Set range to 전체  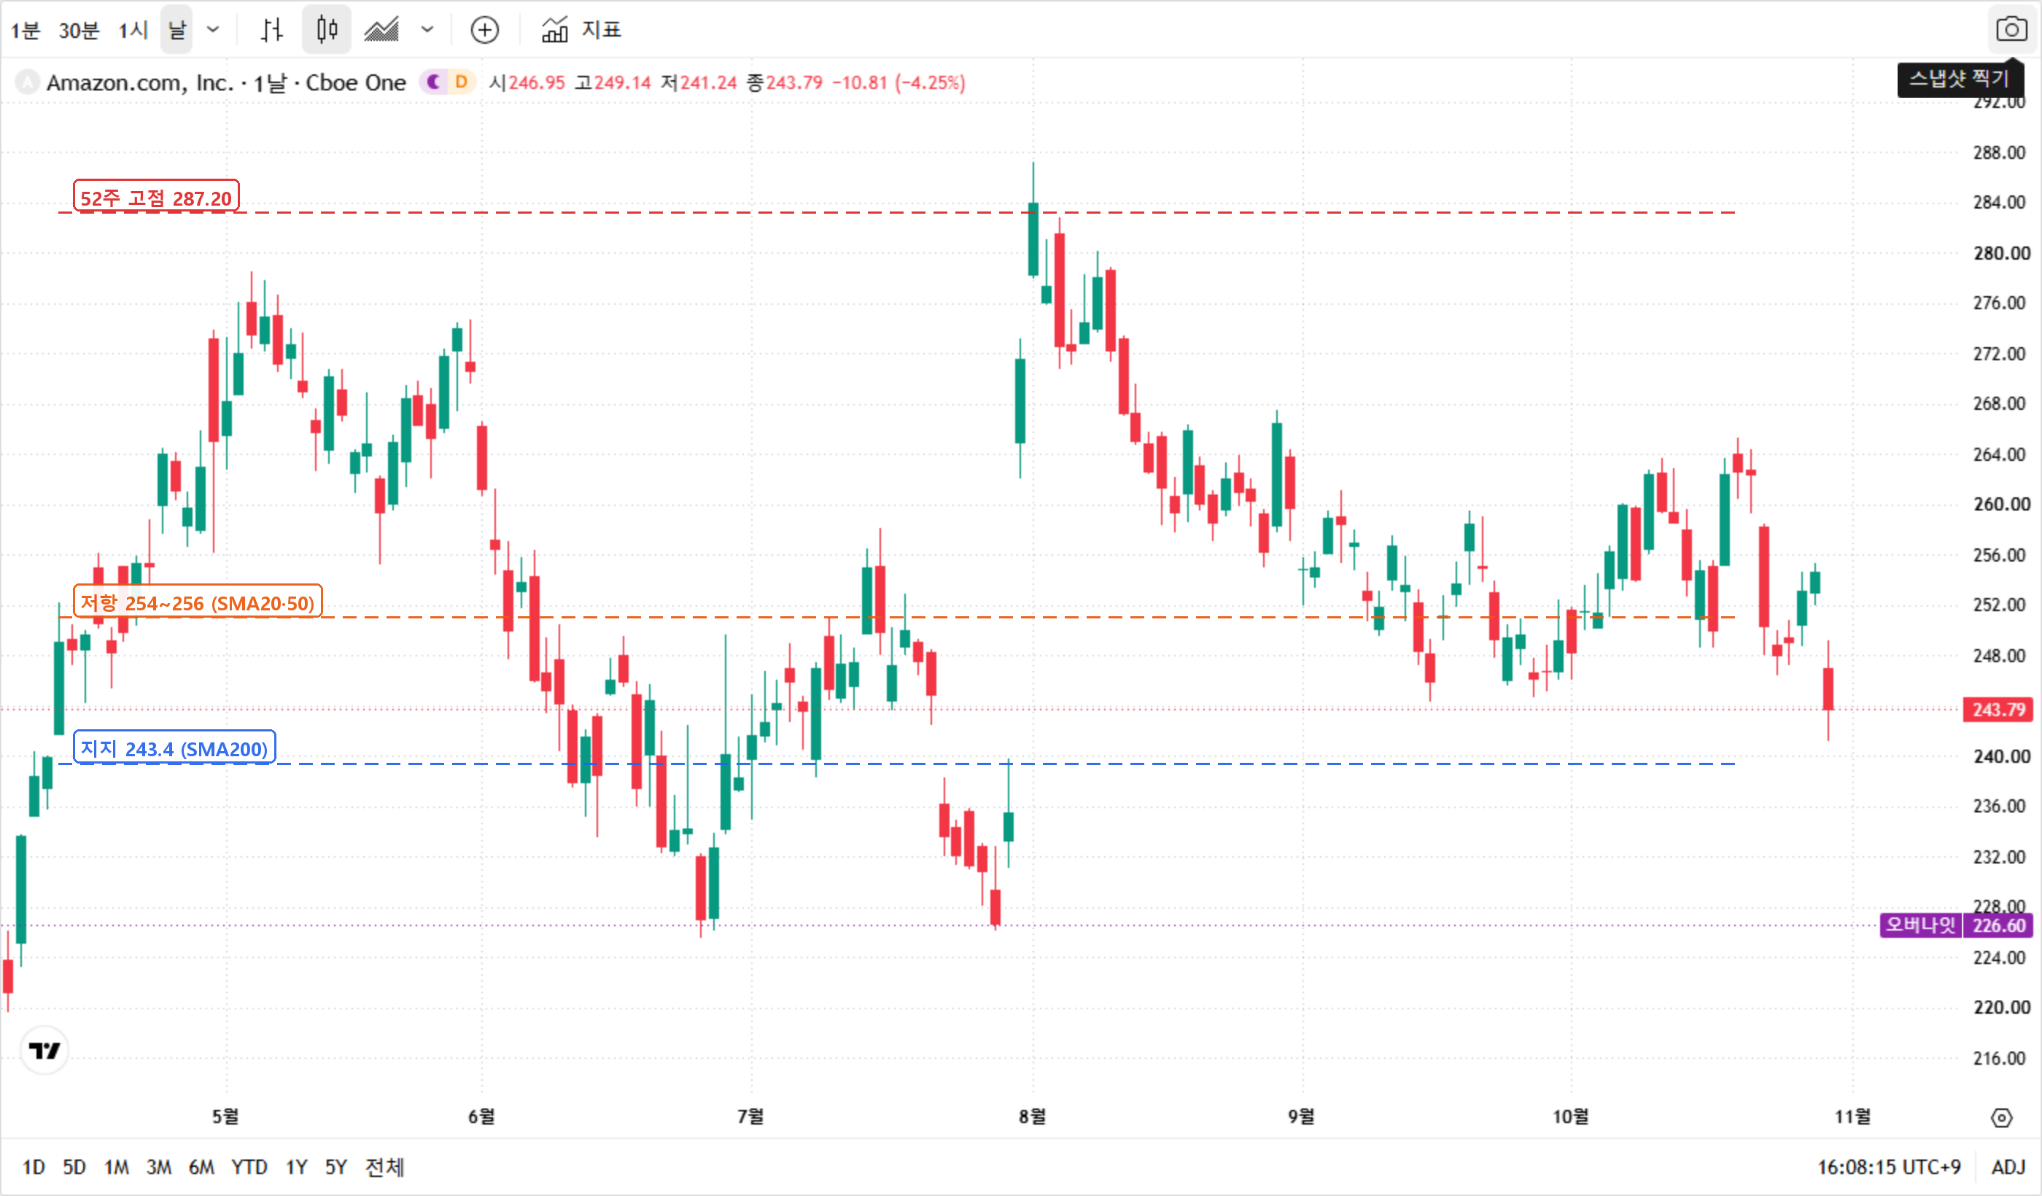pos(385,1168)
